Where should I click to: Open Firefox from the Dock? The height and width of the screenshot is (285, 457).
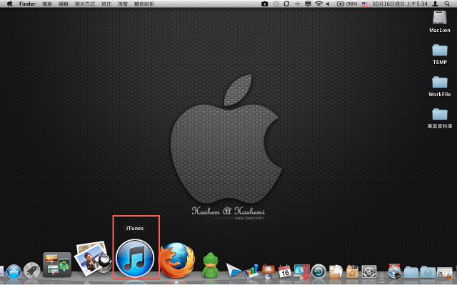(x=177, y=260)
